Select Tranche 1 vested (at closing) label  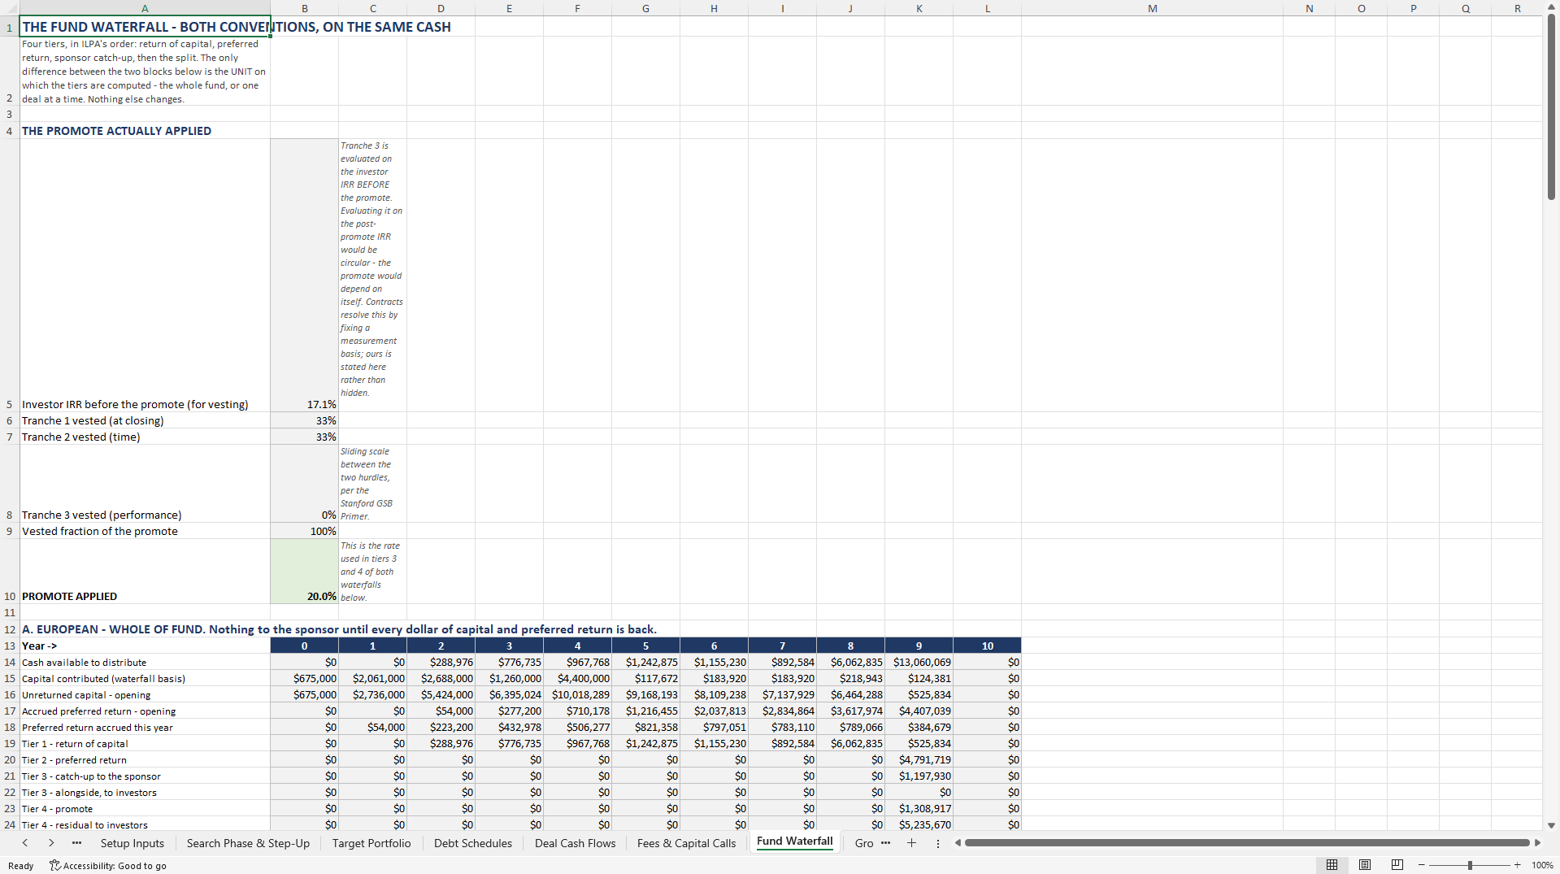pyautogui.click(x=145, y=420)
